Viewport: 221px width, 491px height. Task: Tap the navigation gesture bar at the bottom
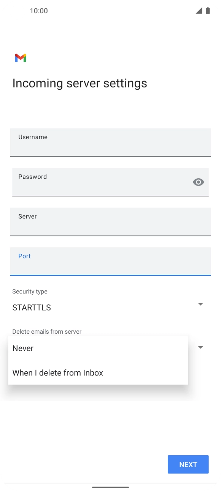[x=110, y=488]
